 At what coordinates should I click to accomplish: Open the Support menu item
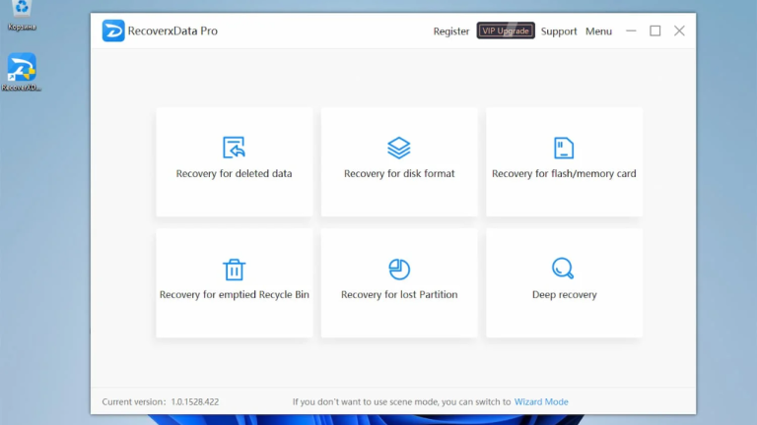tap(559, 31)
